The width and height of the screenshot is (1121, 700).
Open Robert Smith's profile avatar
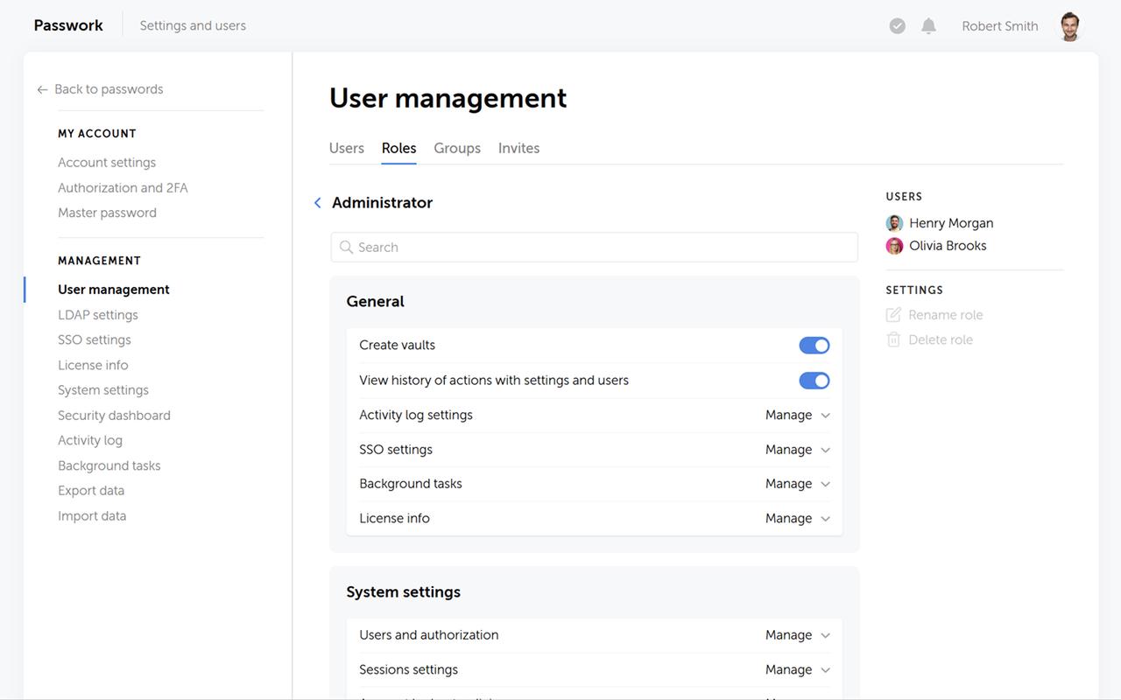click(x=1068, y=26)
